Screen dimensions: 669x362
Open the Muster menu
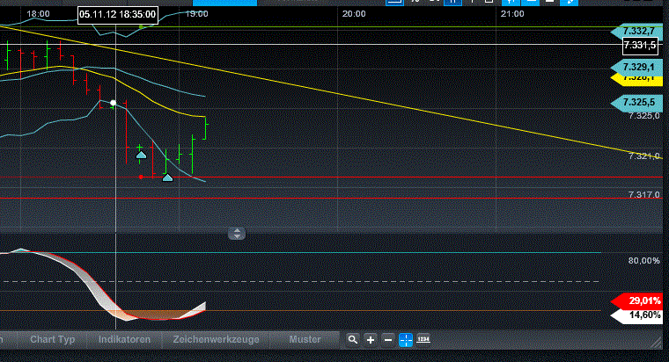[x=305, y=339]
